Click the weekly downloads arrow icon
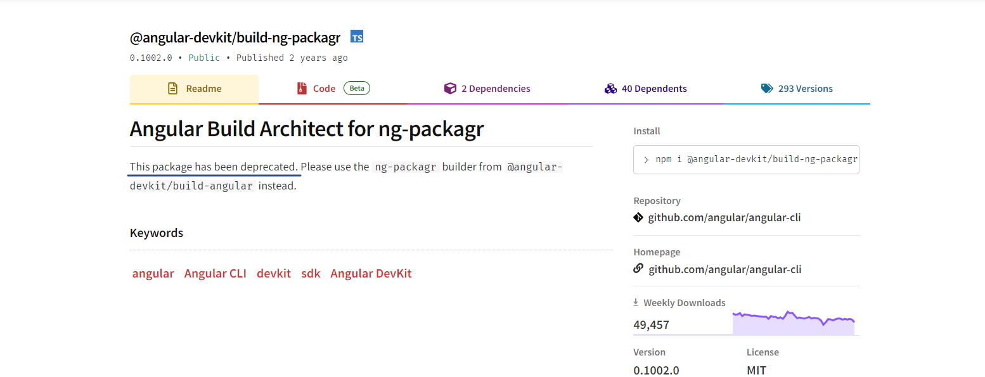Image resolution: width=985 pixels, height=377 pixels. point(636,303)
